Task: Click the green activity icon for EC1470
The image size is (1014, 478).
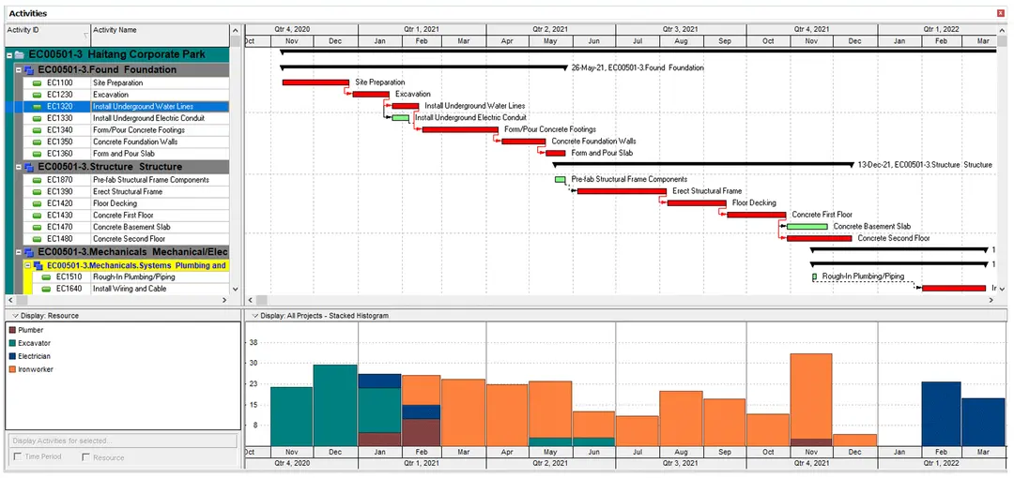Action: pos(37,228)
